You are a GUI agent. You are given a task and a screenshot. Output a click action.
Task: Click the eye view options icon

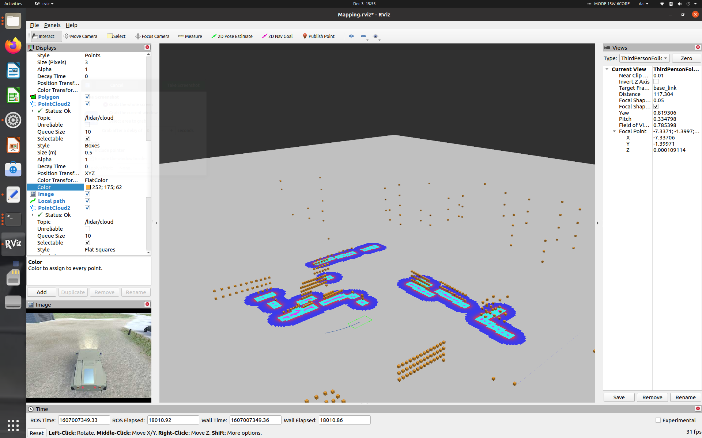[x=375, y=36]
